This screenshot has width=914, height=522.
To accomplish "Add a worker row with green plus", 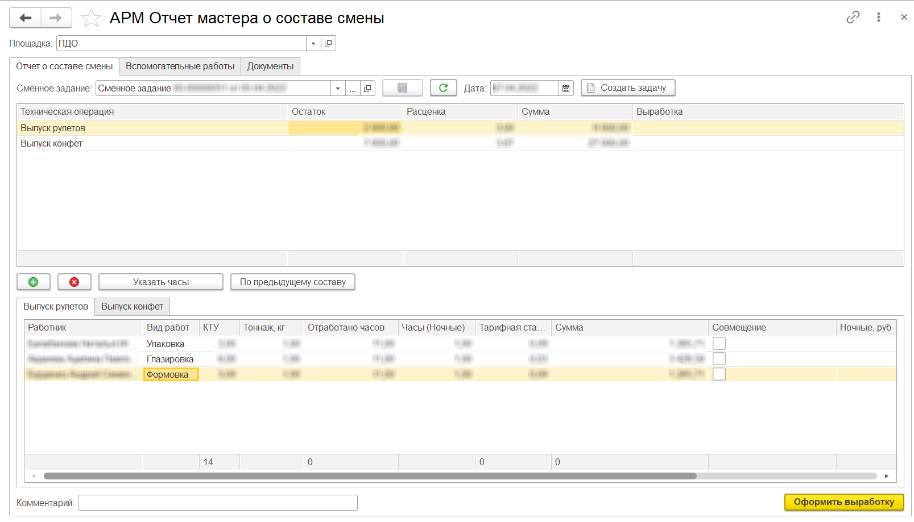I will coord(34,282).
